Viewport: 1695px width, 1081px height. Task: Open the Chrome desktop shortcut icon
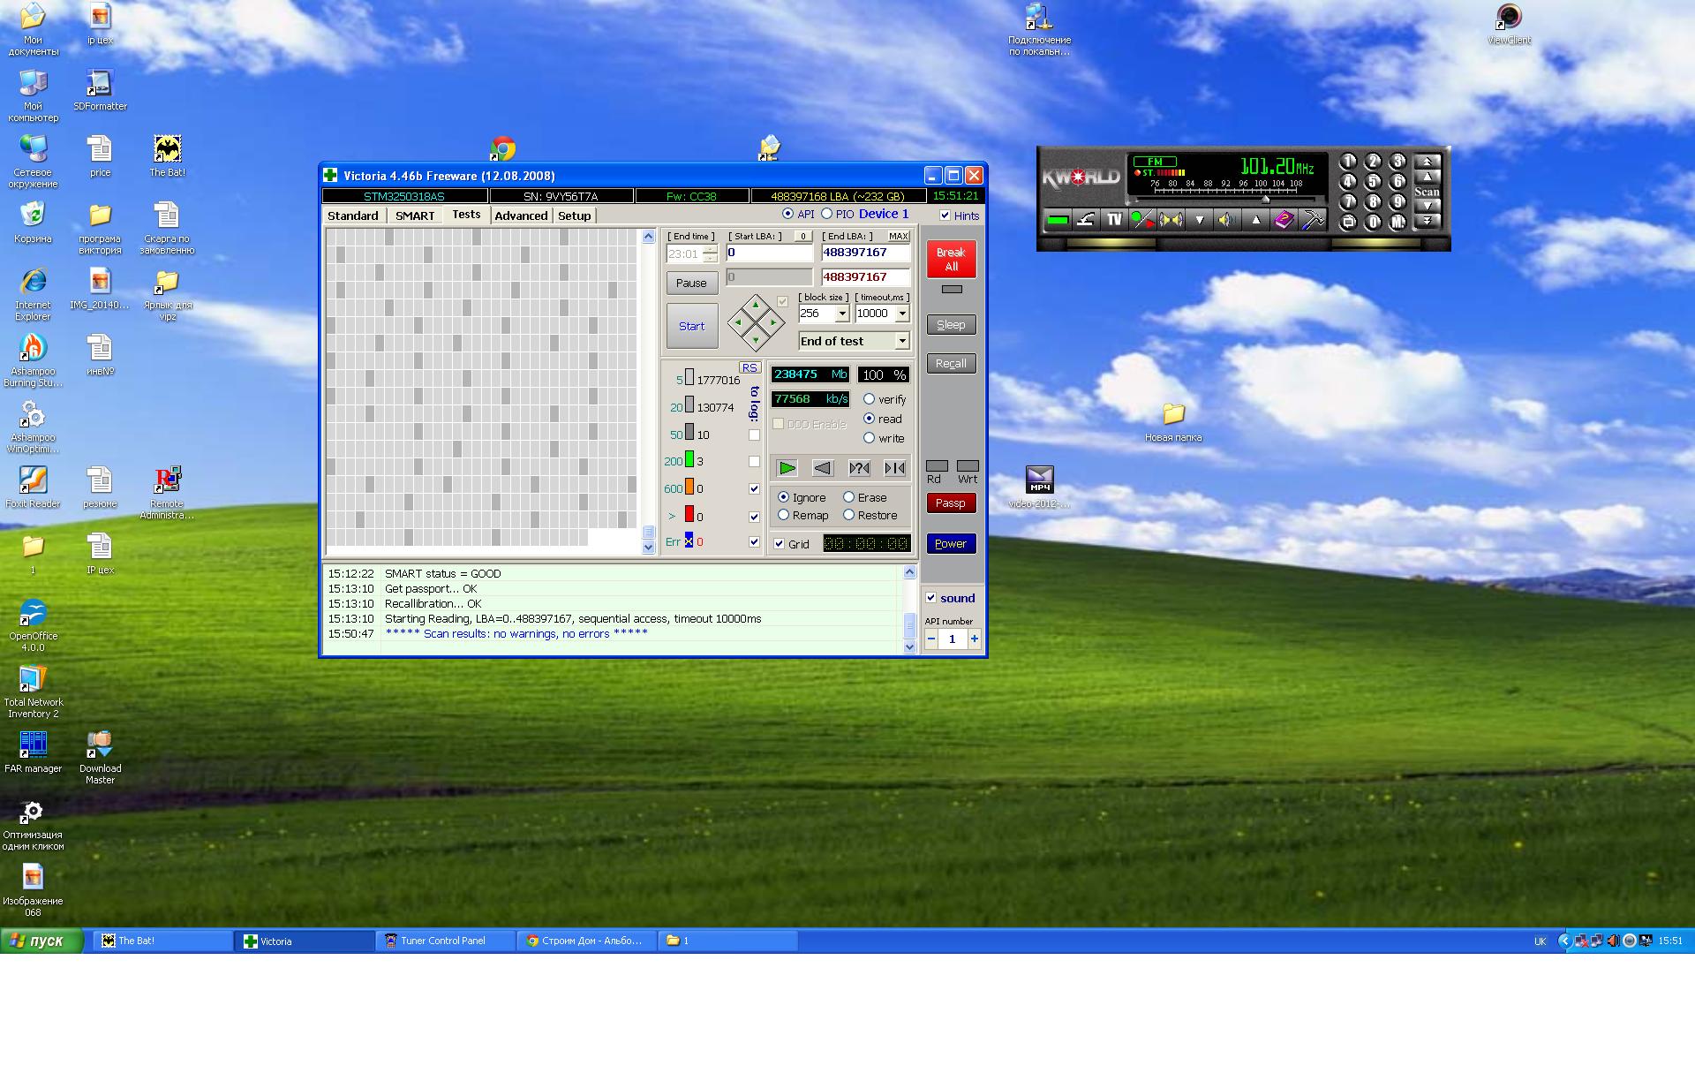click(503, 147)
